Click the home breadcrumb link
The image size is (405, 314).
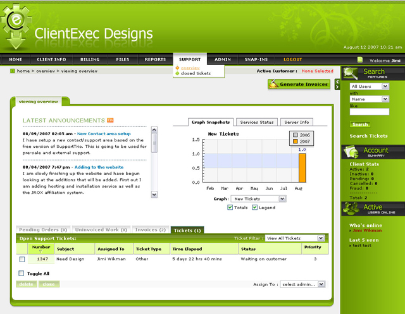coord(23,71)
